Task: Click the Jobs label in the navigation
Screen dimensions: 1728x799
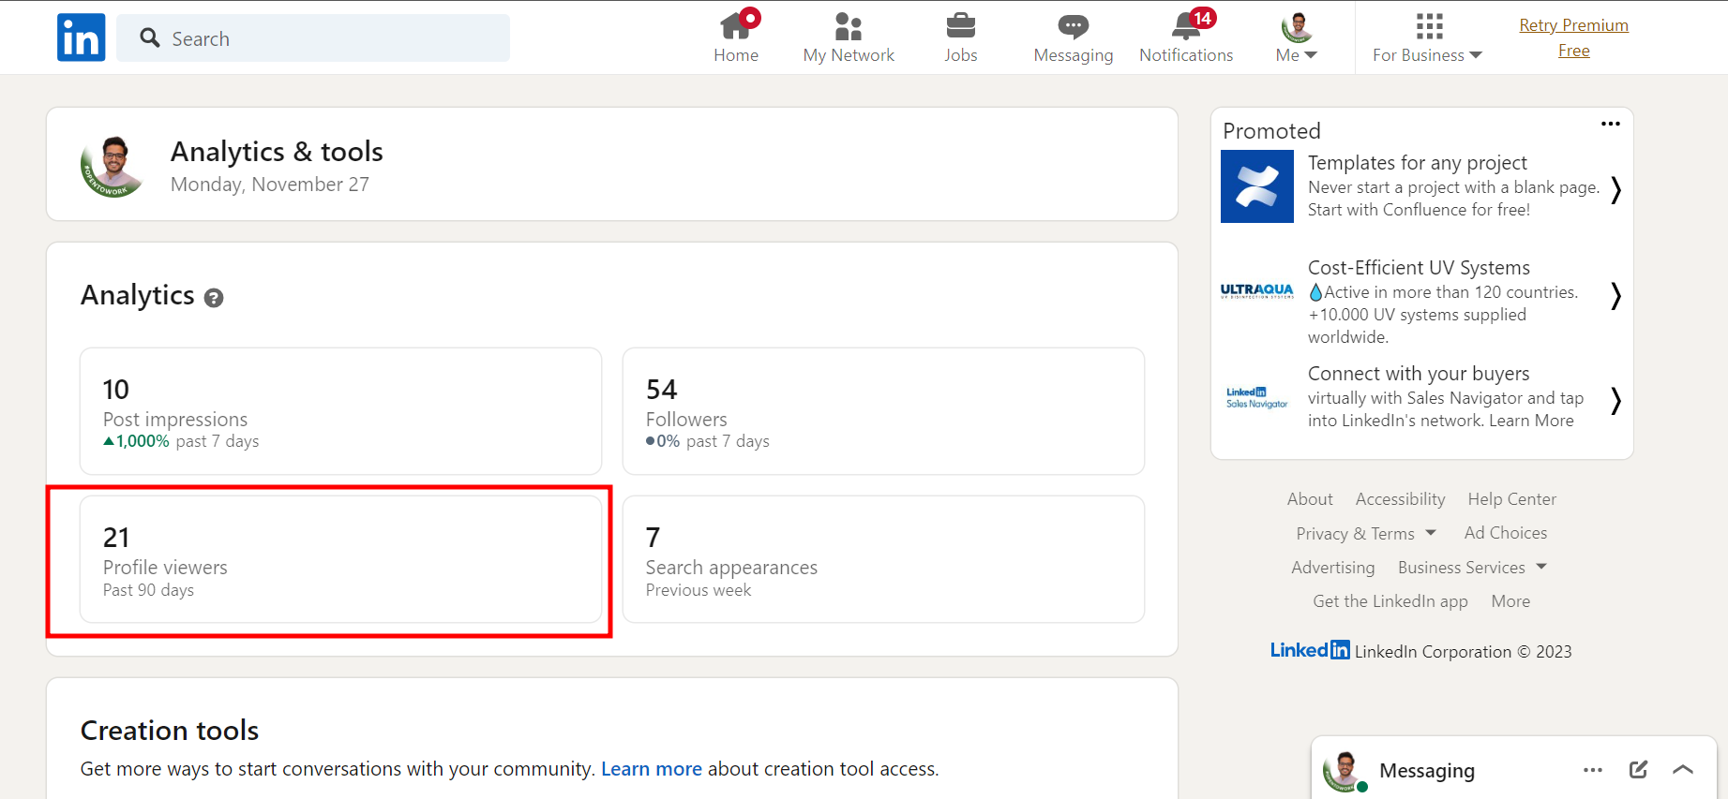Action: [x=961, y=55]
